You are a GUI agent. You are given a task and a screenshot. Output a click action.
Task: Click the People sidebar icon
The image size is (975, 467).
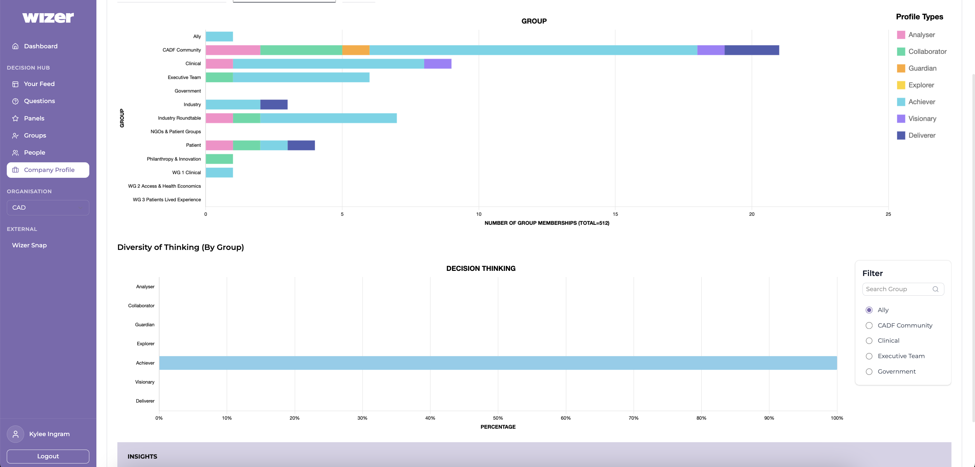click(x=15, y=153)
